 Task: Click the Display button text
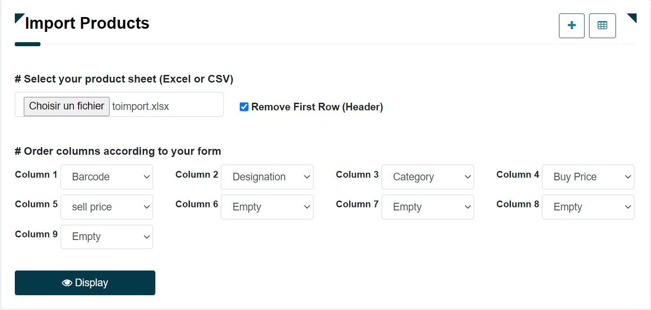92,283
